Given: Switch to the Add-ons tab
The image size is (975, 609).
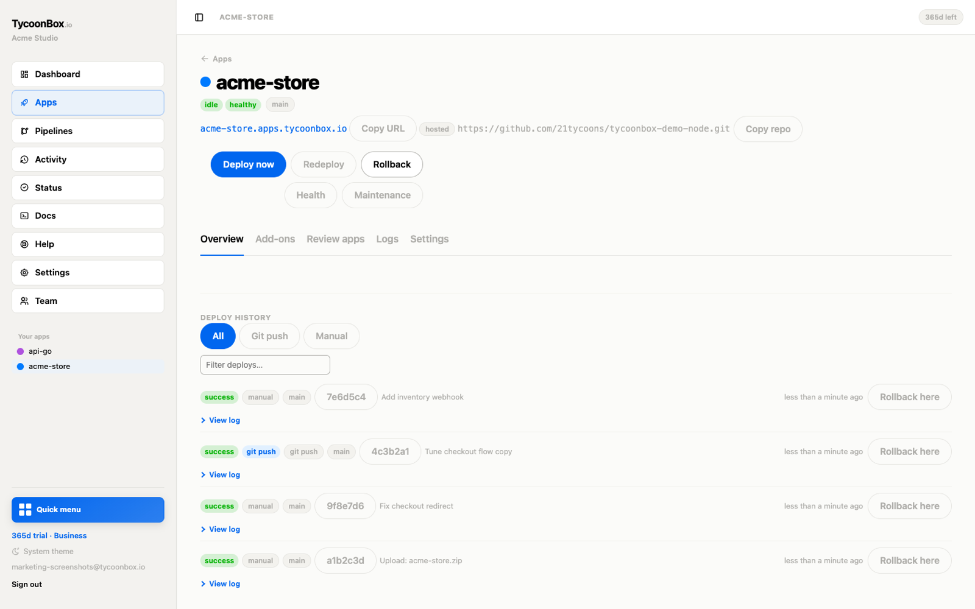Looking at the screenshot, I should pyautogui.click(x=275, y=239).
